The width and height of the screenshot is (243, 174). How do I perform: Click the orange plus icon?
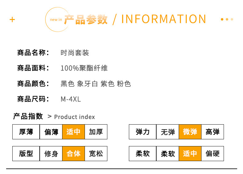coord(12,20)
